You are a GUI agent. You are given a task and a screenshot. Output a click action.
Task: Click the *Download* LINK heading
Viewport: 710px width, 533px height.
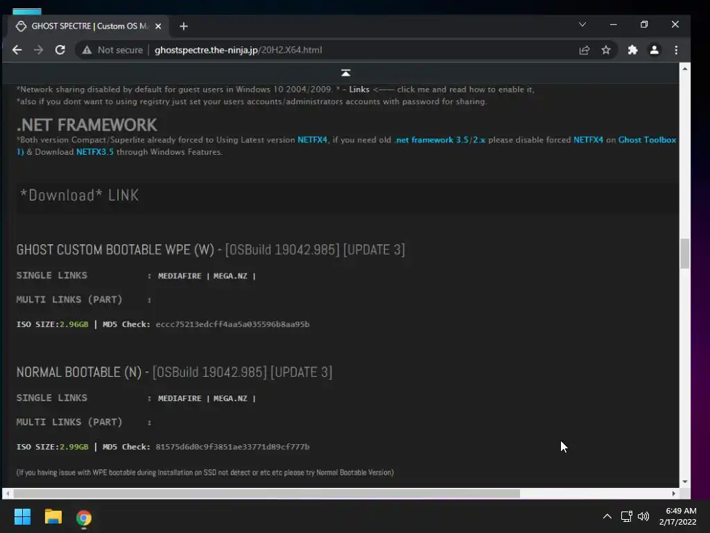79,195
